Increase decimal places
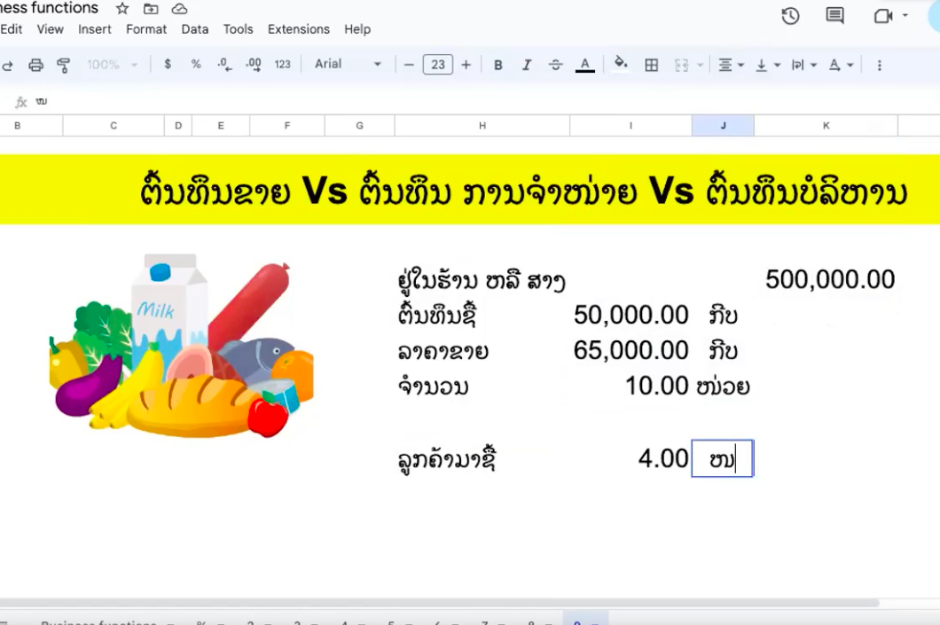 click(254, 65)
